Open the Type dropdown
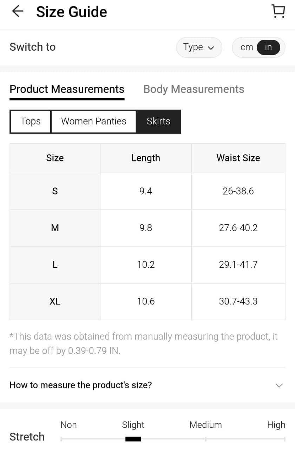Viewport: 295px width, 451px height. click(199, 47)
